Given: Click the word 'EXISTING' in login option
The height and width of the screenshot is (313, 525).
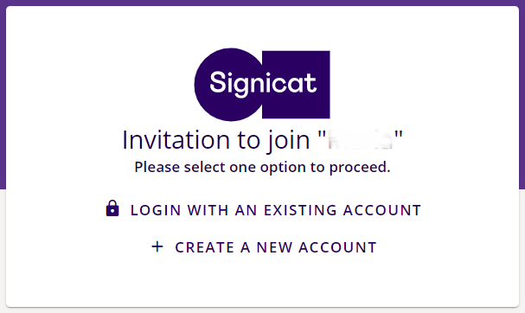Looking at the screenshot, I should coord(300,210).
